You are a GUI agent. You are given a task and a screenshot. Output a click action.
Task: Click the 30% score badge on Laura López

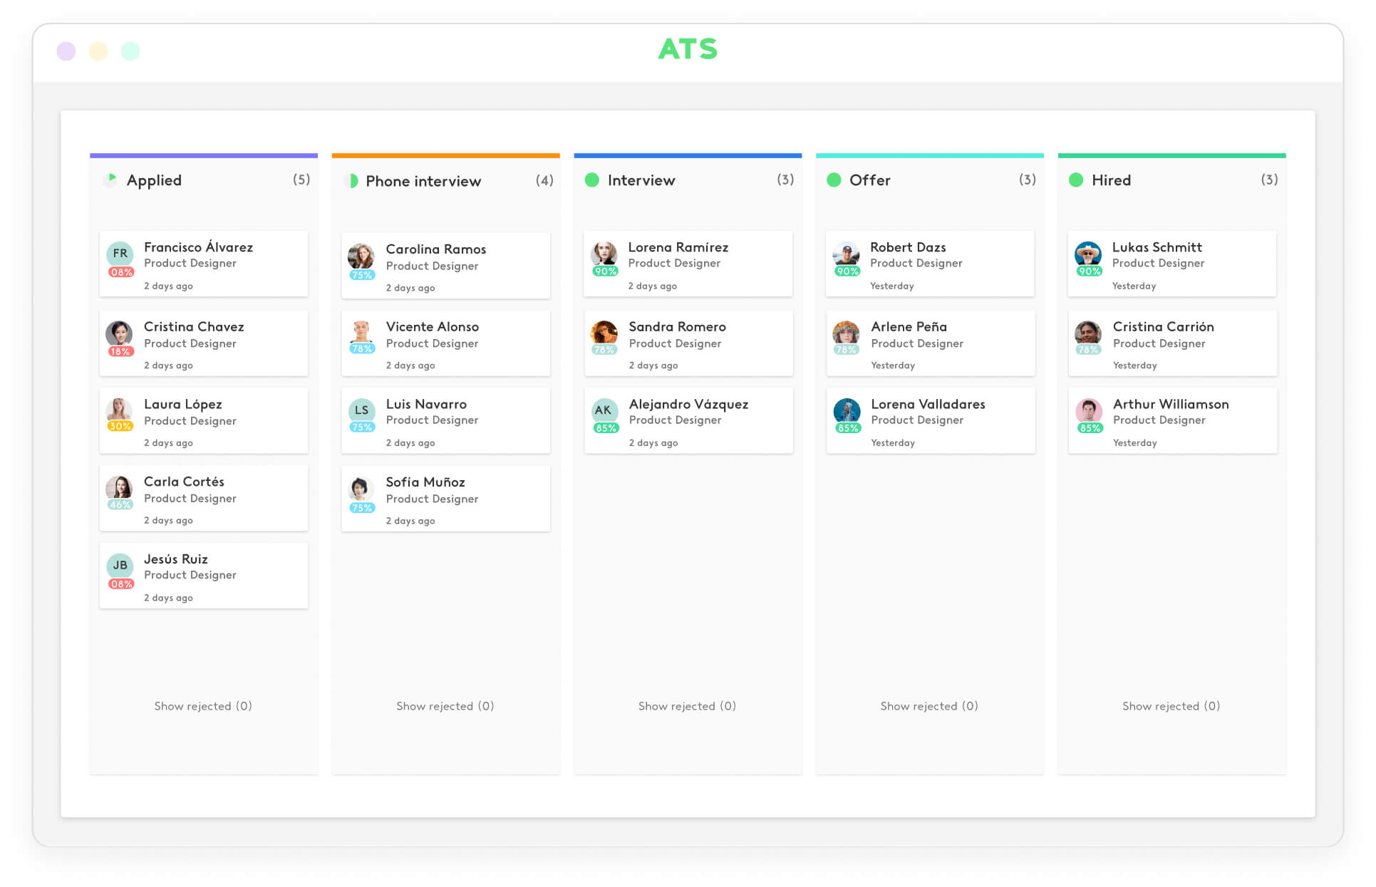(x=120, y=426)
